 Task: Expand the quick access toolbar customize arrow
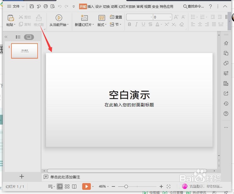[x=74, y=6]
